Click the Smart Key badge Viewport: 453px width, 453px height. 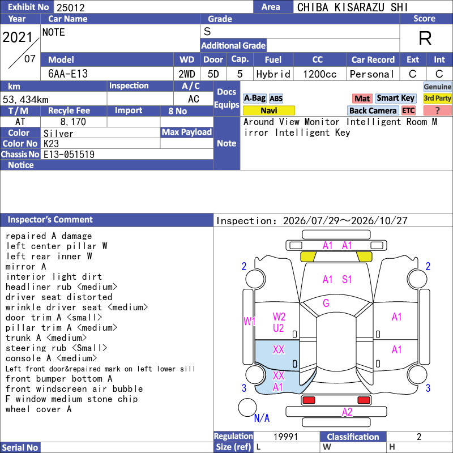click(395, 99)
